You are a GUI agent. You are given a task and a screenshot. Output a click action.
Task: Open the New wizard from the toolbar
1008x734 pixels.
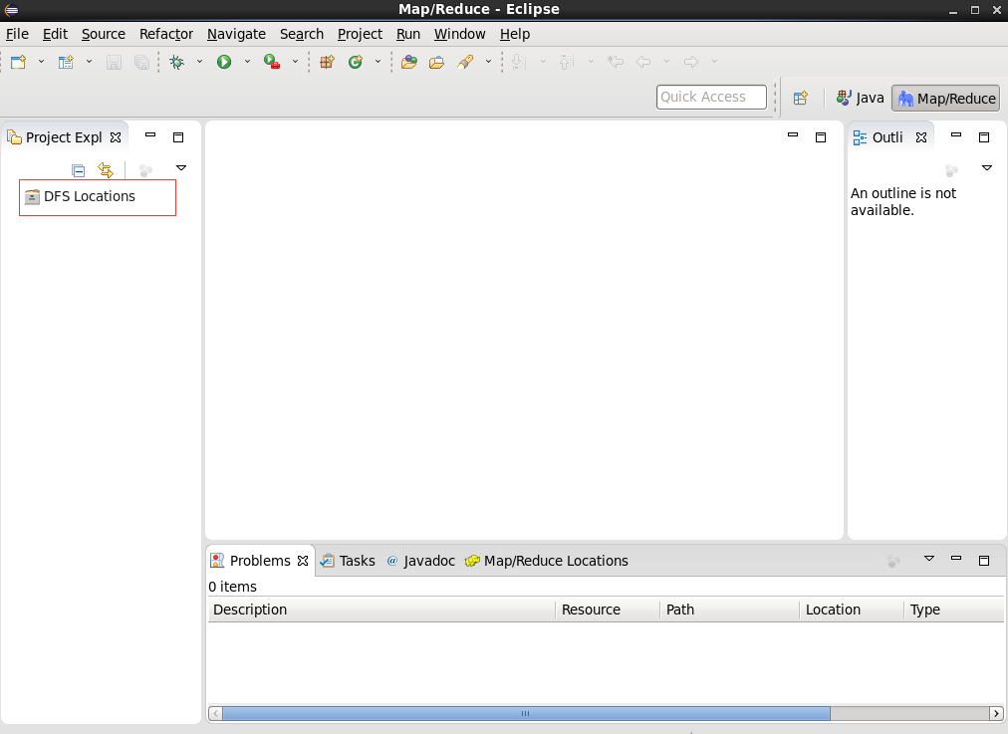(17, 61)
